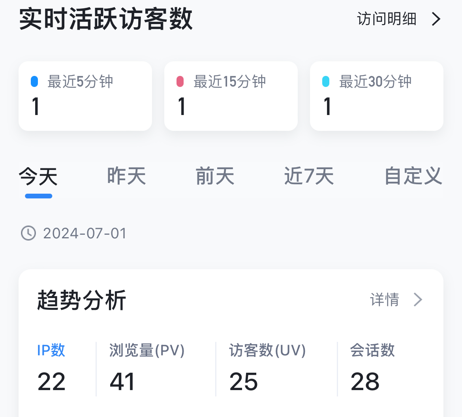Screen dimensions: 462x417
Task: Open the 自定义 date range tab
Action: coord(413,176)
